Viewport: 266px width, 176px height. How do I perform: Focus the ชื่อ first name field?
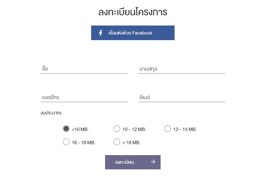click(84, 69)
